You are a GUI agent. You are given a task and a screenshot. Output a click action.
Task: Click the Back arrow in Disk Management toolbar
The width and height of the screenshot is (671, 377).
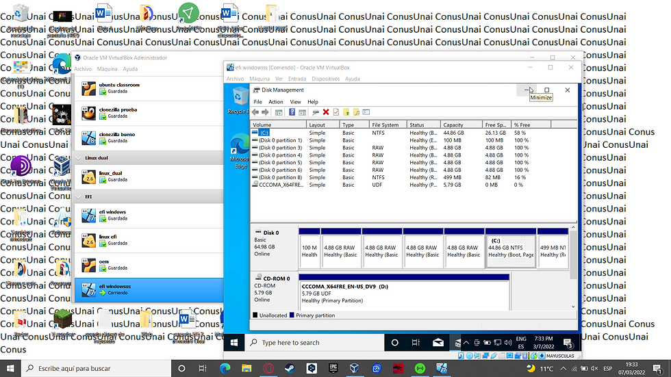pos(255,112)
